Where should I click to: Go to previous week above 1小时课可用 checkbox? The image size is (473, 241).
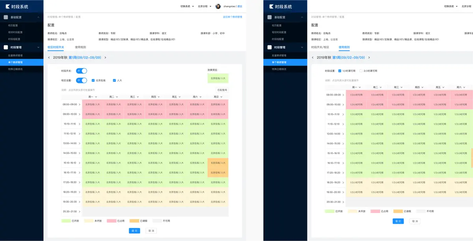point(313,58)
